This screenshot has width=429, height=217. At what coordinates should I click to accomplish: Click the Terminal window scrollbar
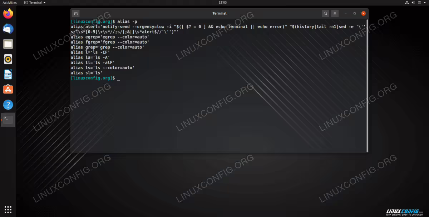click(x=367, y=85)
